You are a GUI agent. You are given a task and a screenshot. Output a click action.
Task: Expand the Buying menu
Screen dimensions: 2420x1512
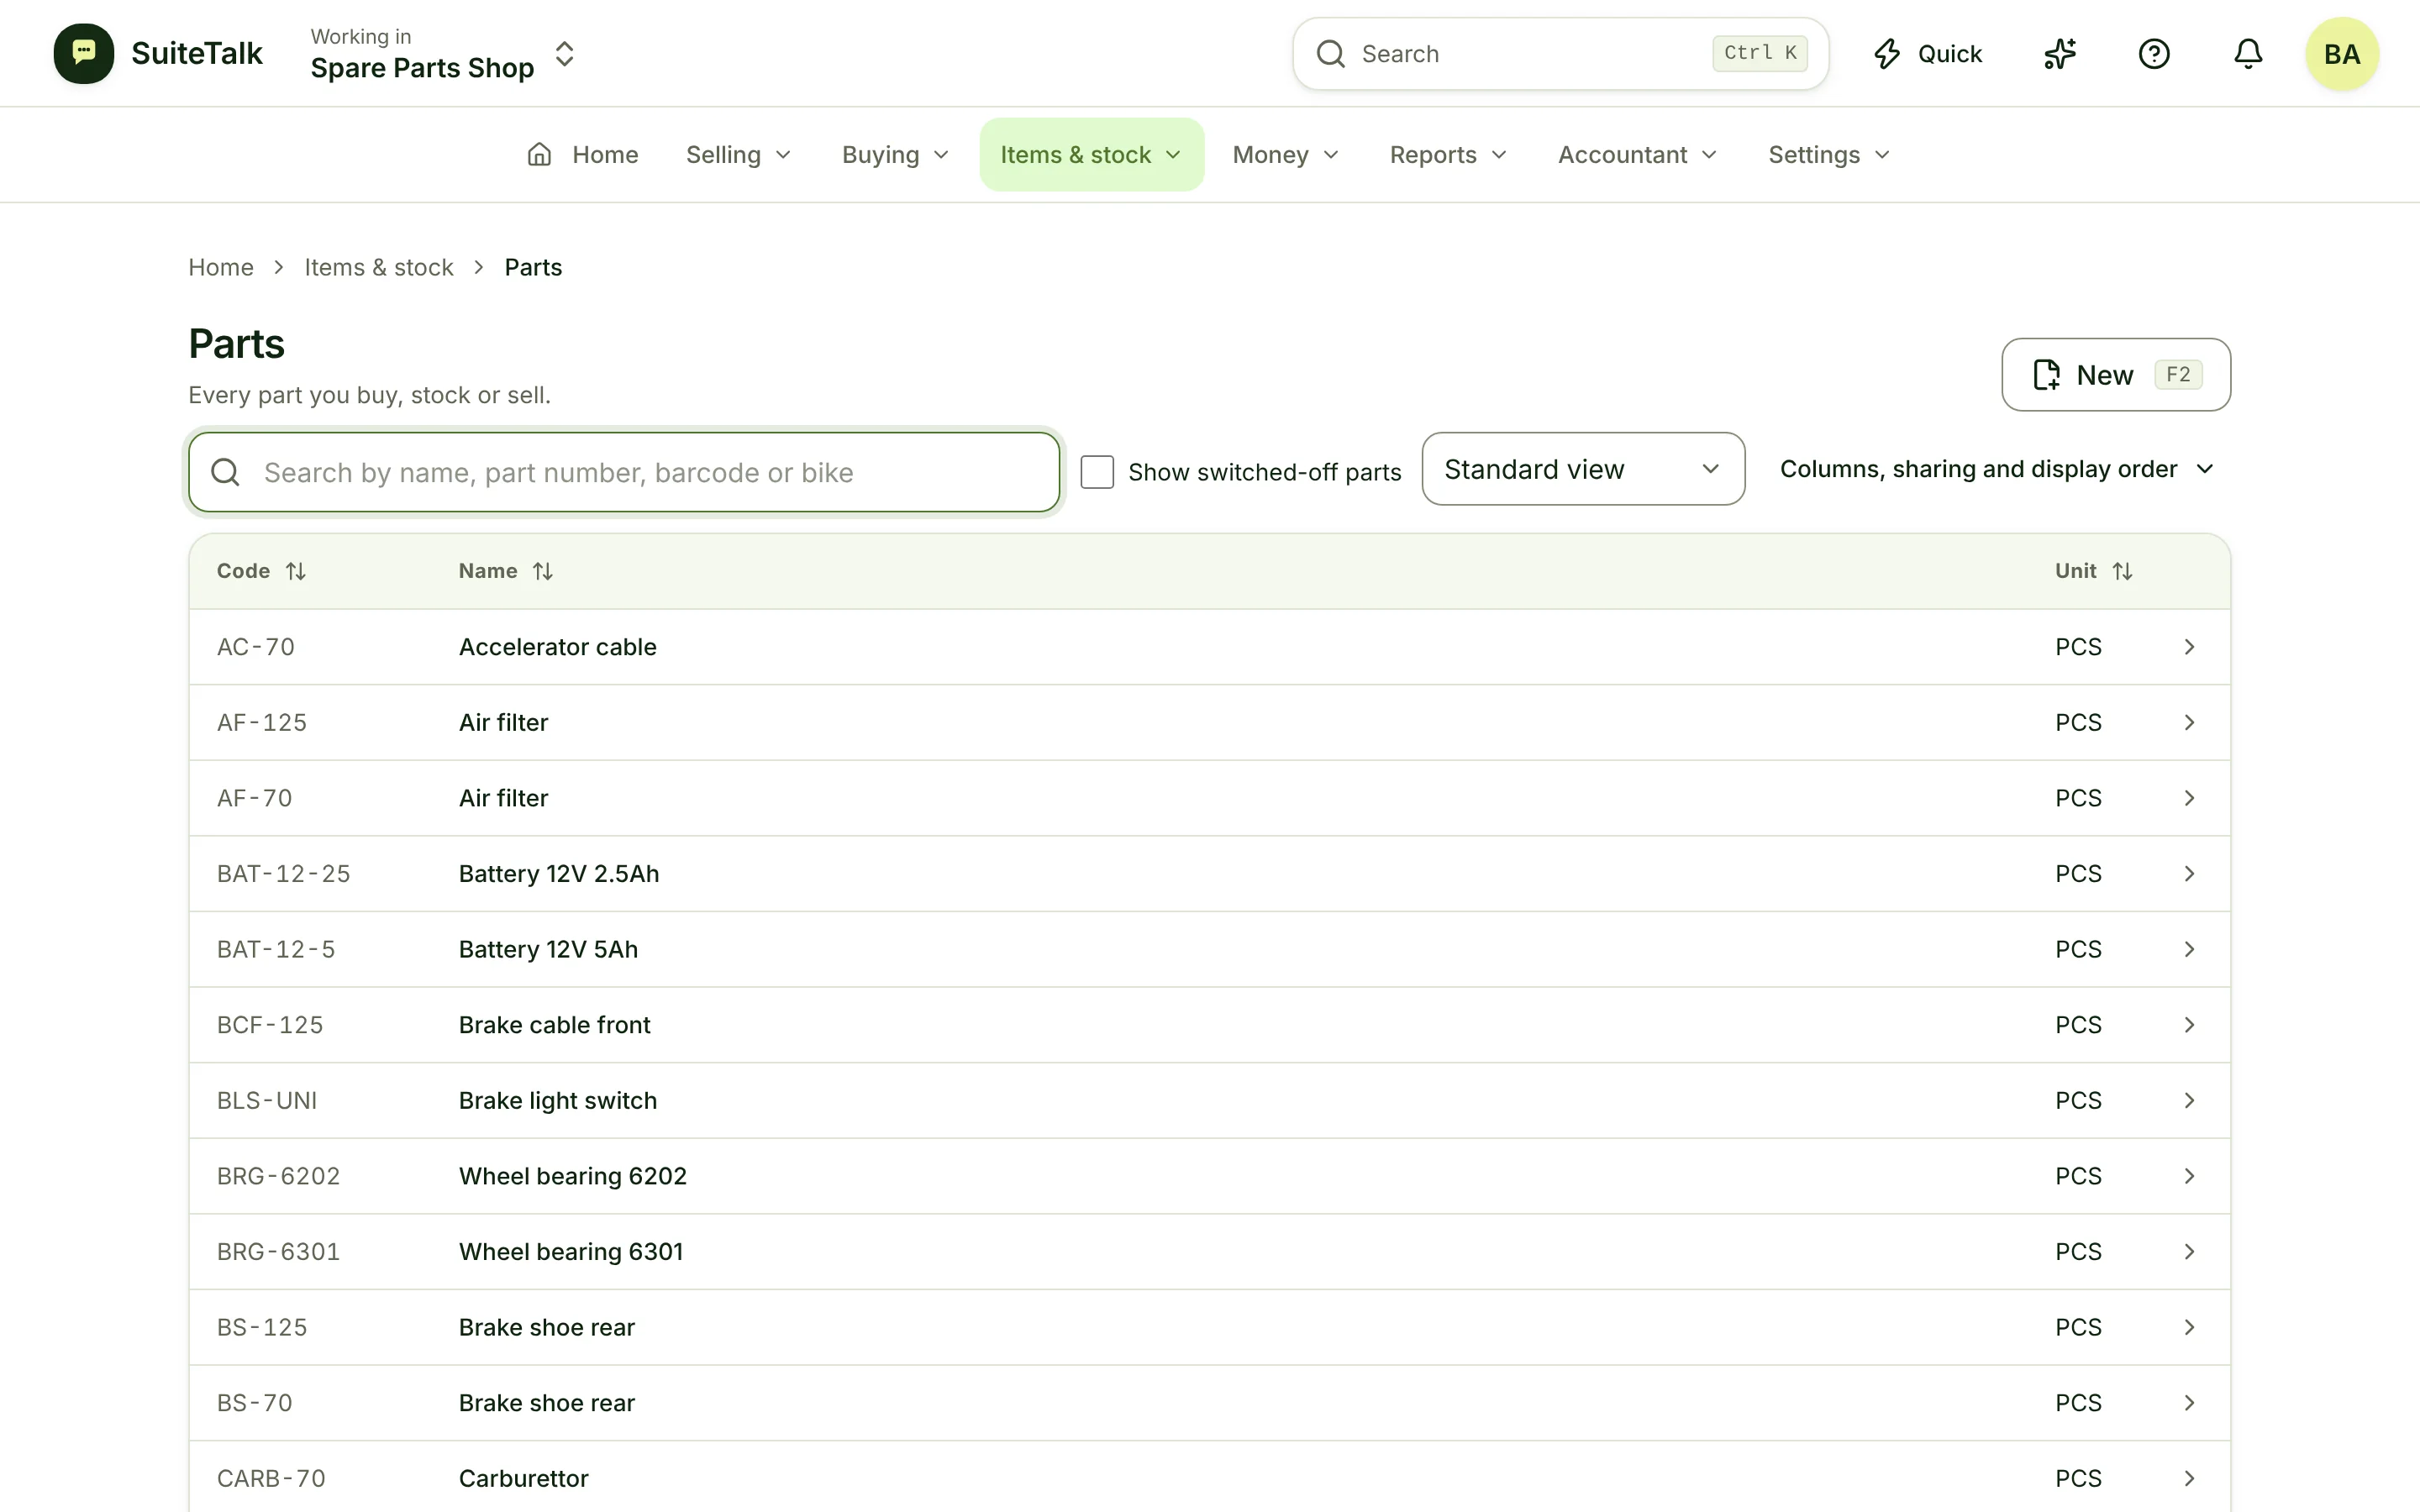[x=896, y=155]
